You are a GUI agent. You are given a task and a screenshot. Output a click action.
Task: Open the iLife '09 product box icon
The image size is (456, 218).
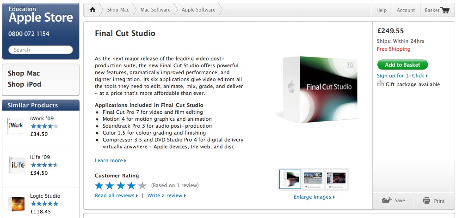[x=17, y=165]
